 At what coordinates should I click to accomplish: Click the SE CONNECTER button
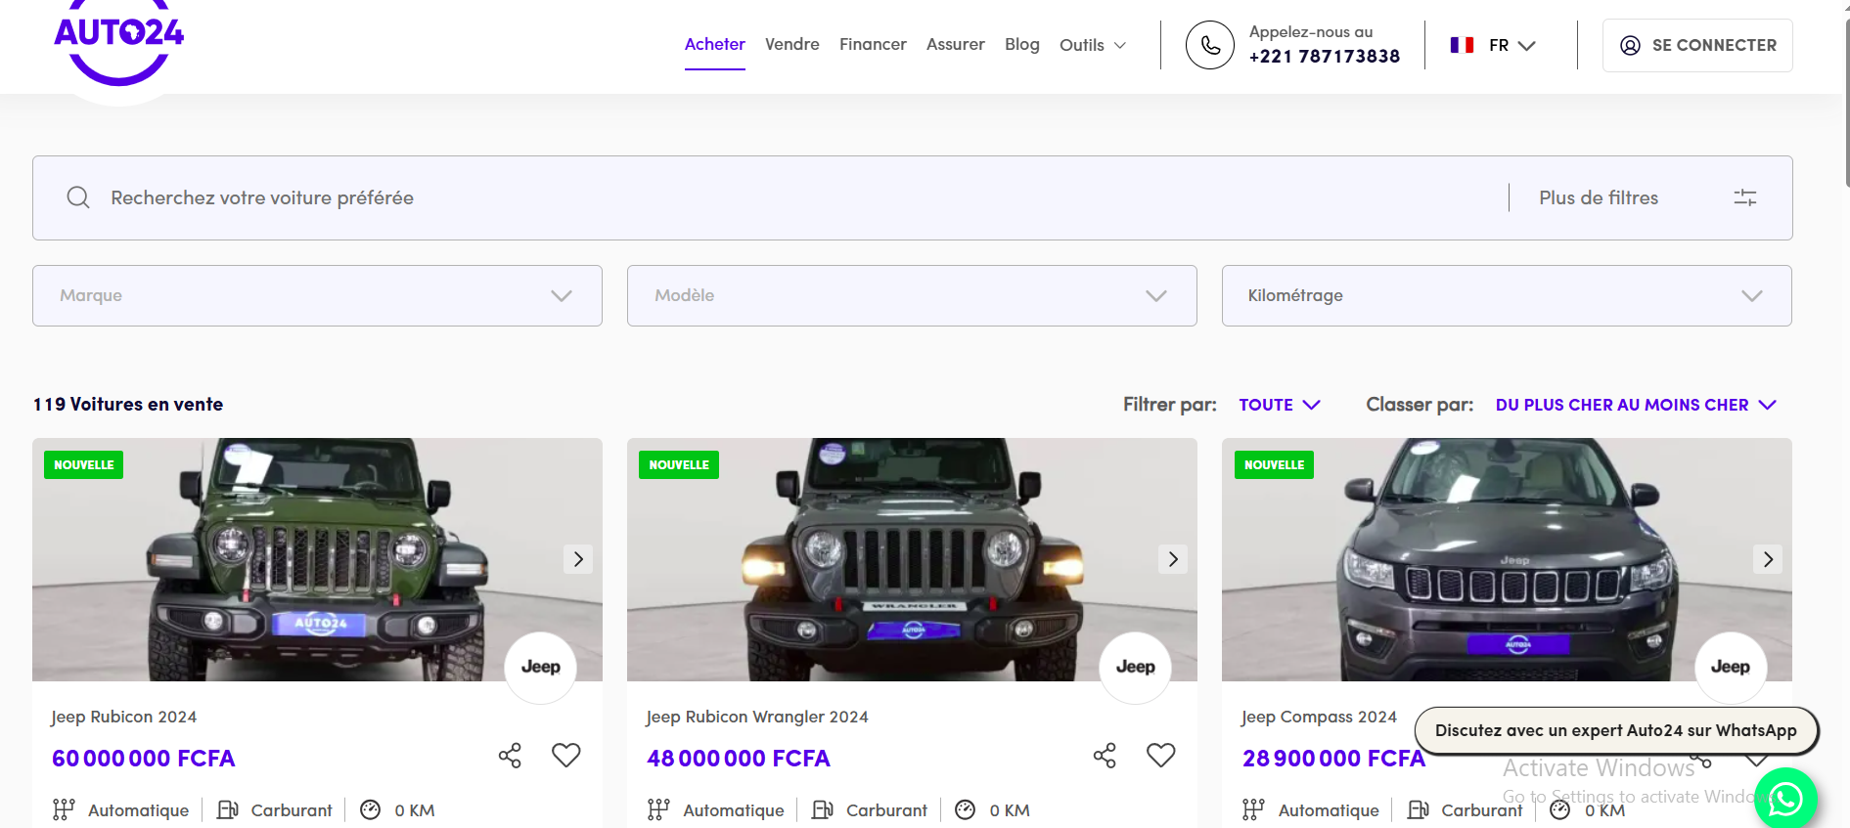tap(1697, 45)
